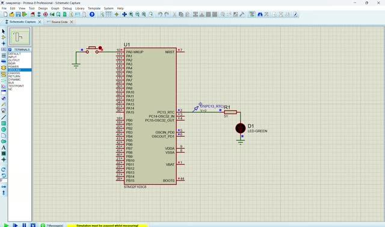Open the Edit menu
This screenshot has height=227, width=385.
[13, 8]
